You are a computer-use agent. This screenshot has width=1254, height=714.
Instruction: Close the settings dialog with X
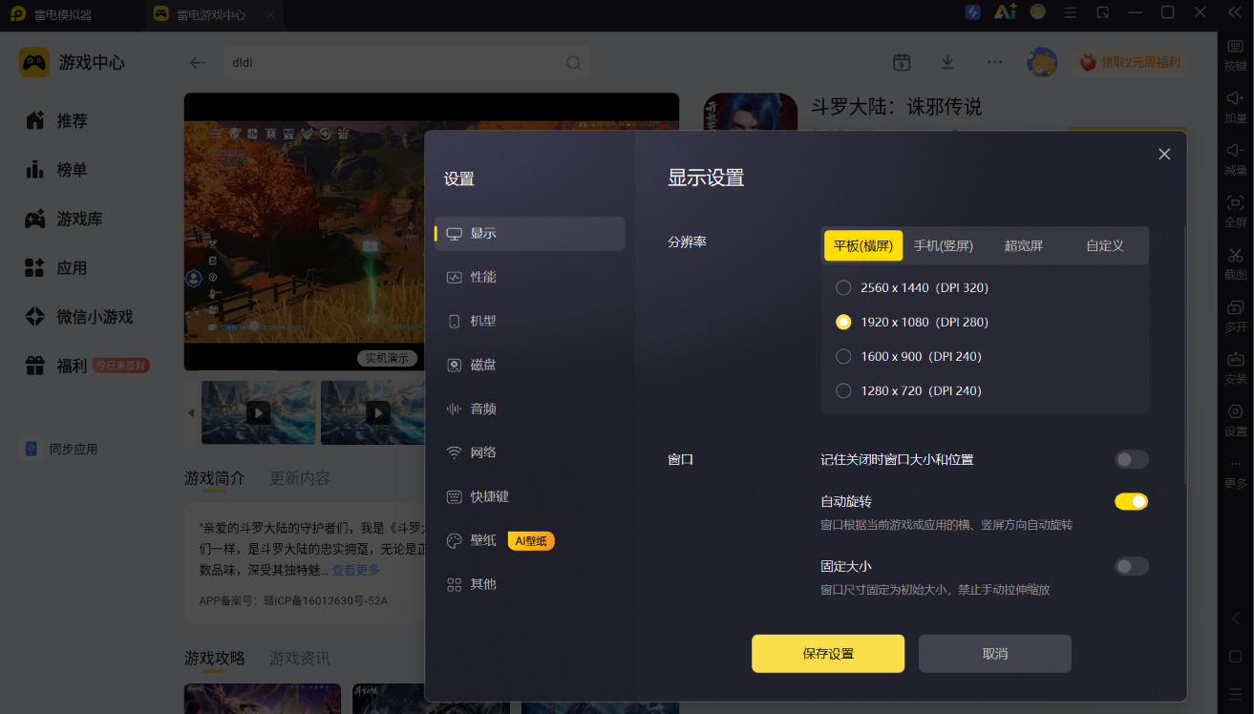[1164, 154]
